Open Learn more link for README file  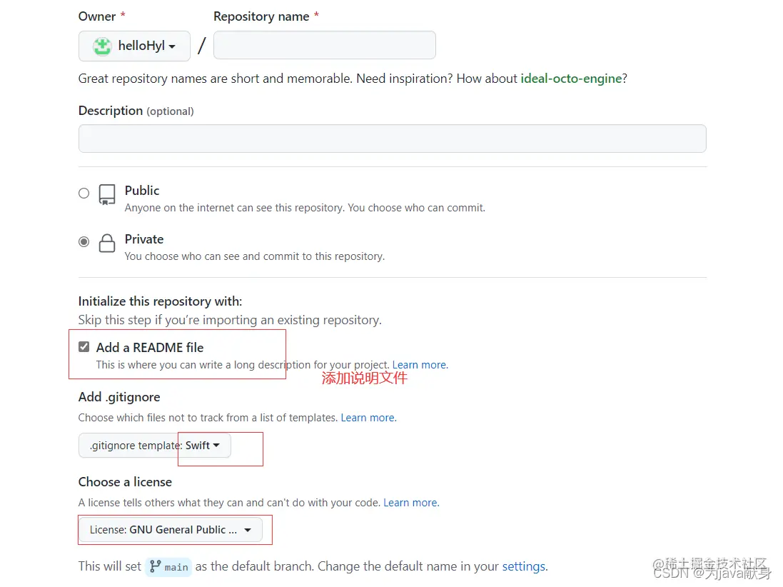point(420,365)
